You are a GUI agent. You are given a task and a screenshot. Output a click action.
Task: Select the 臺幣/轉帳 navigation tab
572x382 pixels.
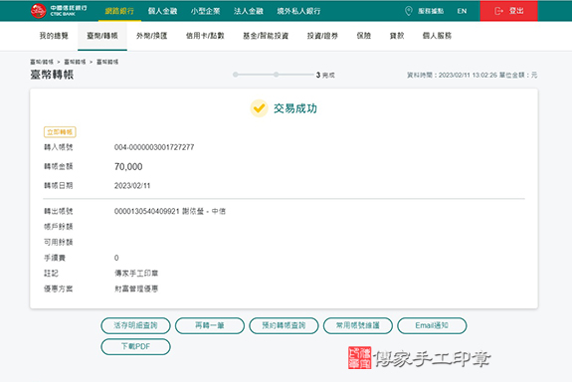[x=102, y=36]
